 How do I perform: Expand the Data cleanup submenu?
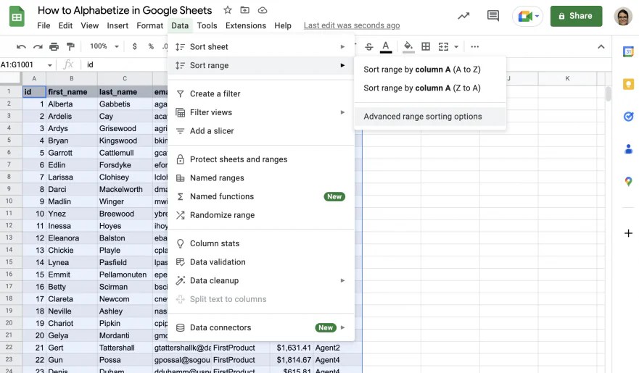[x=342, y=281]
